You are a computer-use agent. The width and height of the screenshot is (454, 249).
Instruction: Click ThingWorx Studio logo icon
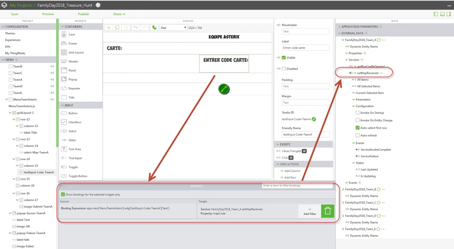coord(5,5)
